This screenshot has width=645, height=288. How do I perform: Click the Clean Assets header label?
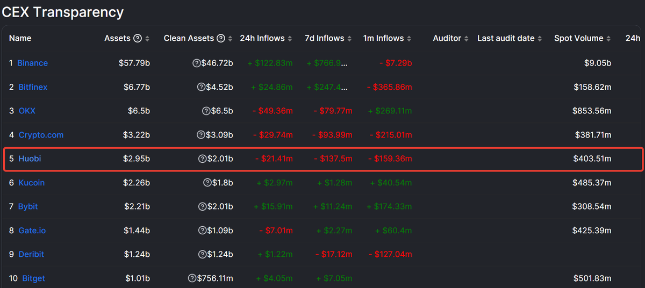189,38
